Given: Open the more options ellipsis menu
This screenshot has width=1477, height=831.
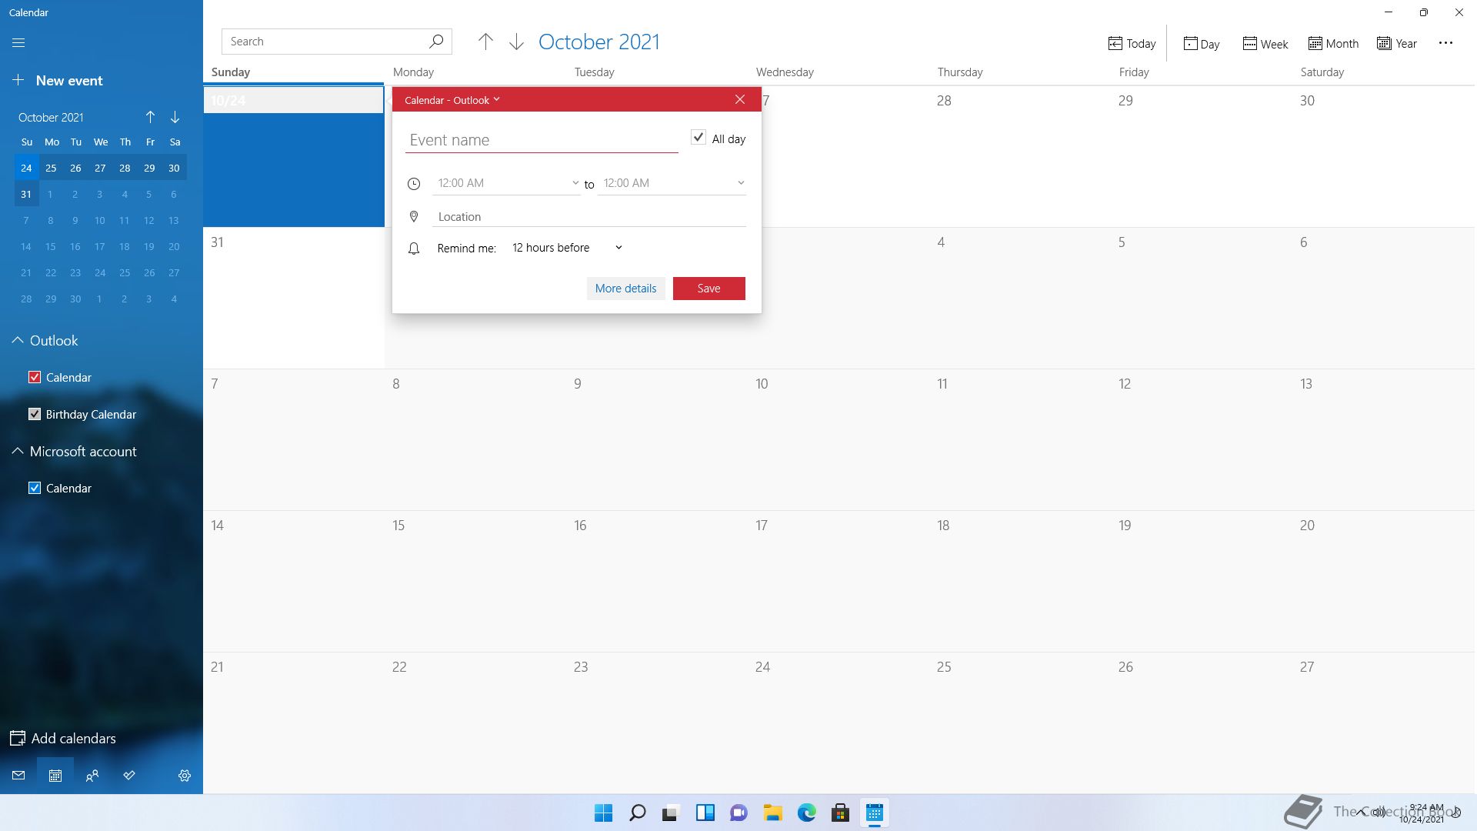Looking at the screenshot, I should pyautogui.click(x=1445, y=43).
